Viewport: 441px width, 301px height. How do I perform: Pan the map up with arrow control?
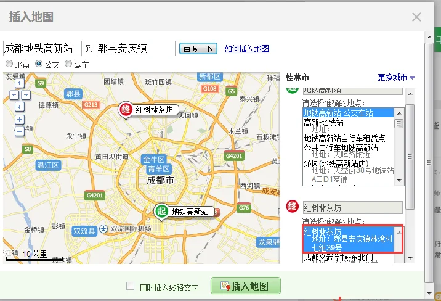[x=20, y=83]
